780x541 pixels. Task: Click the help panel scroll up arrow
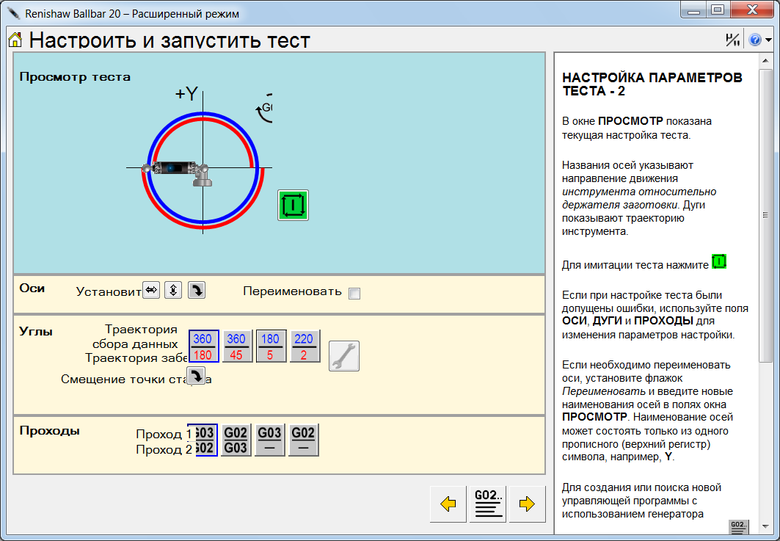coord(765,61)
